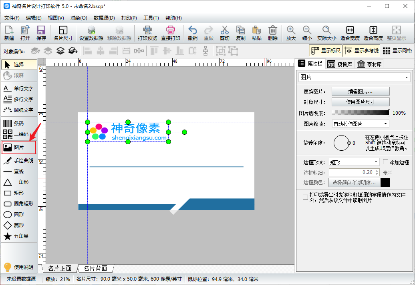Select the 条码 barcode tool
The image size is (415, 285).
pyautogui.click(x=19, y=124)
